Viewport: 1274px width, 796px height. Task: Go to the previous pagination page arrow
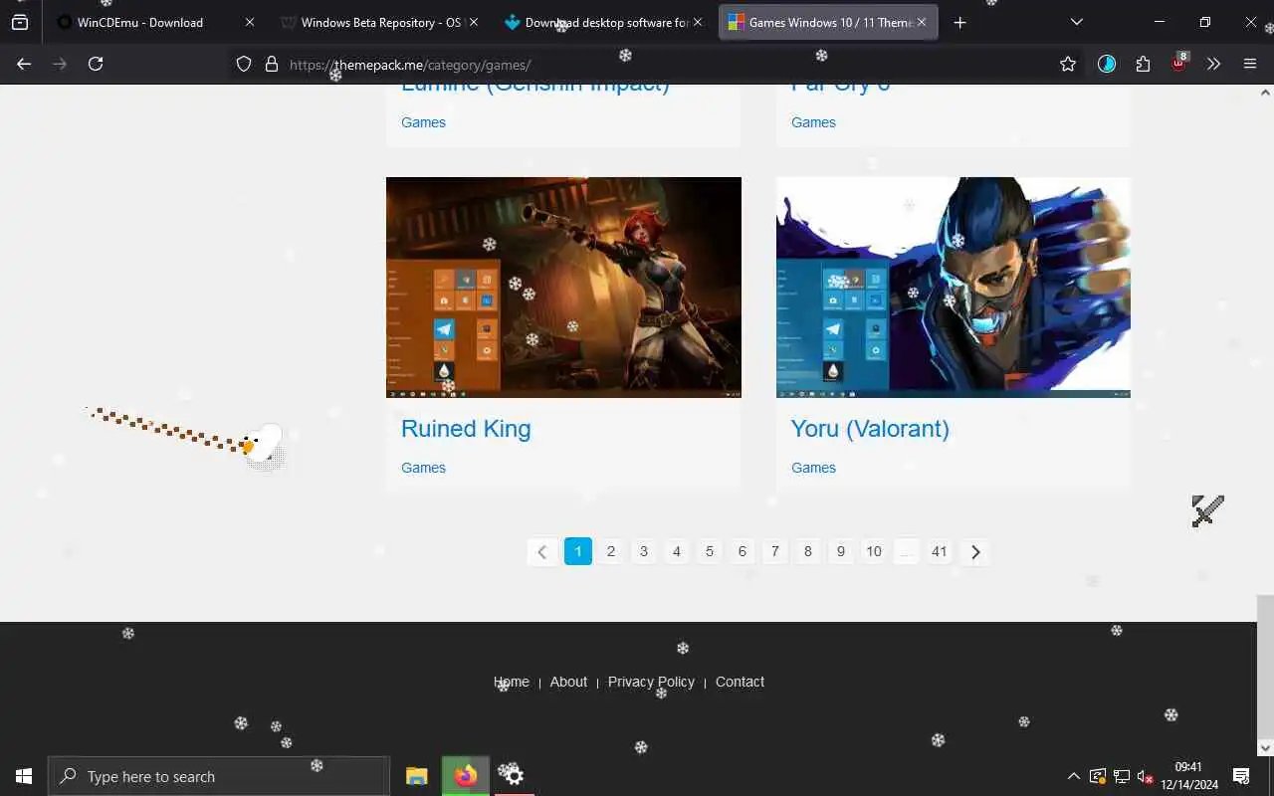click(x=541, y=552)
